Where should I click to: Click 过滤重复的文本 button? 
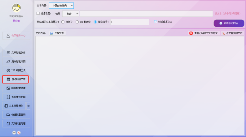click(233, 33)
